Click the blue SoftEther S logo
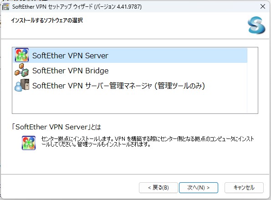Image resolution: width=271 pixels, height=200 pixels. 256,25
